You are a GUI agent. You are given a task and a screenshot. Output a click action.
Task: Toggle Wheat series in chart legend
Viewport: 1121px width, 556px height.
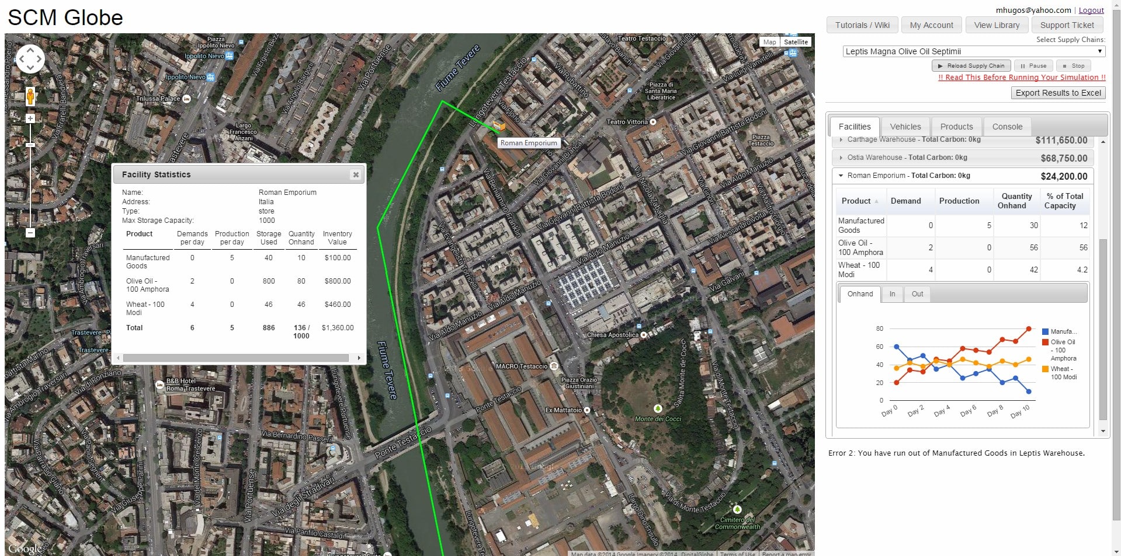coord(1059,373)
